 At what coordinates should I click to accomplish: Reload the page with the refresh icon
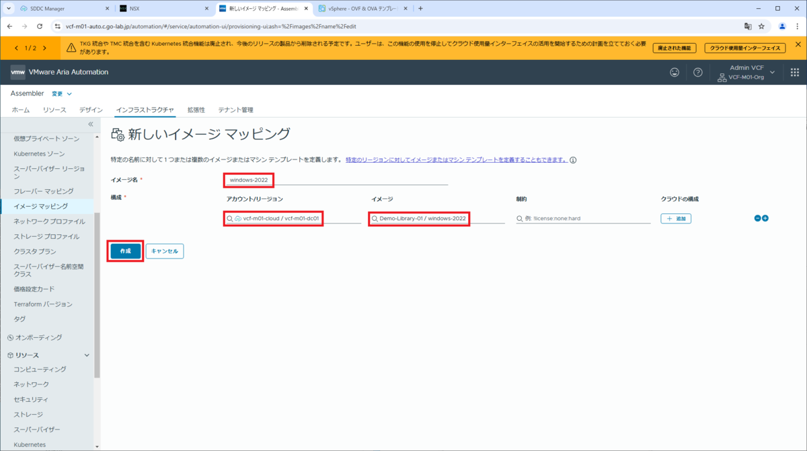pos(40,26)
